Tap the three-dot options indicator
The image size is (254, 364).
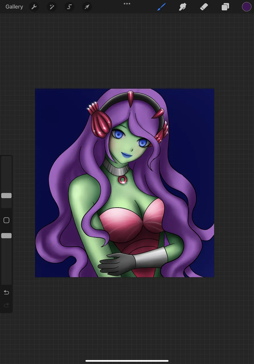[127, 4]
